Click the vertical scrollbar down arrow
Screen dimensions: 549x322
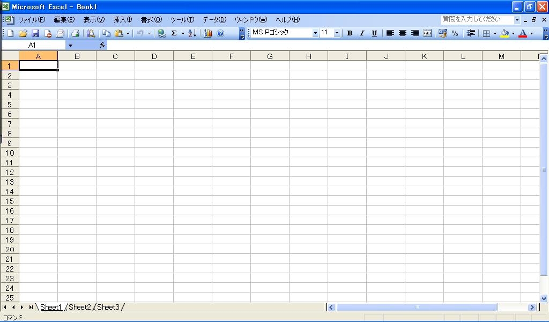(x=544, y=299)
